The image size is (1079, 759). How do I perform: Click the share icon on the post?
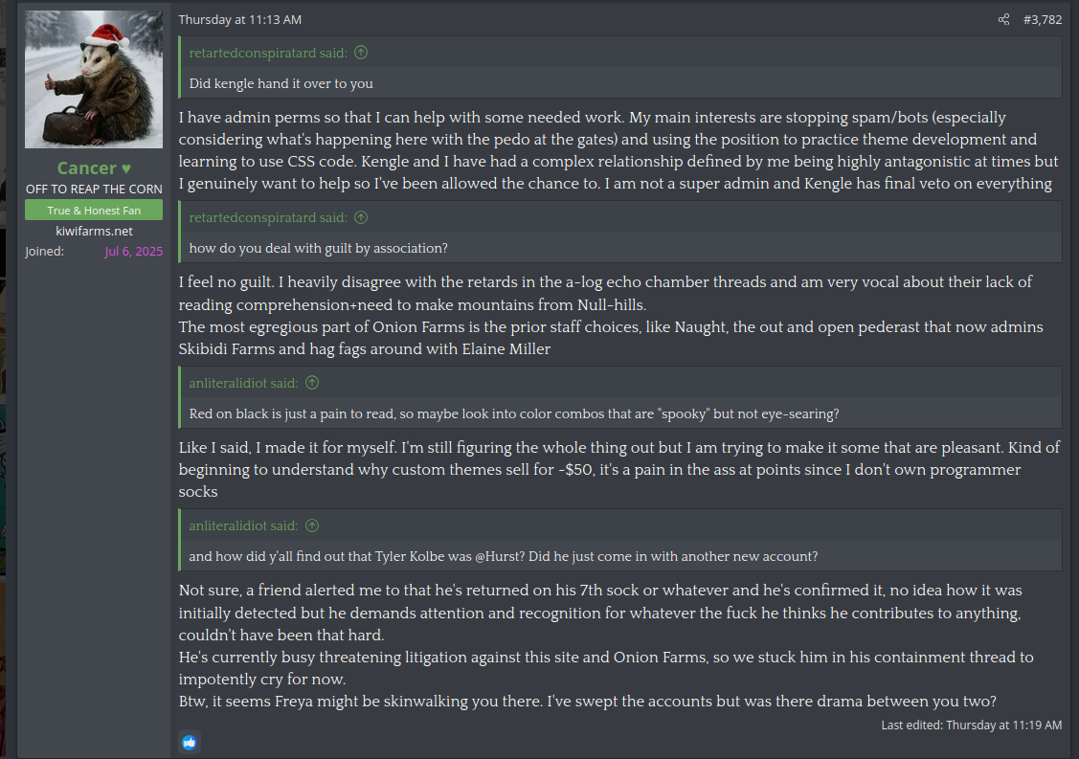(1003, 19)
